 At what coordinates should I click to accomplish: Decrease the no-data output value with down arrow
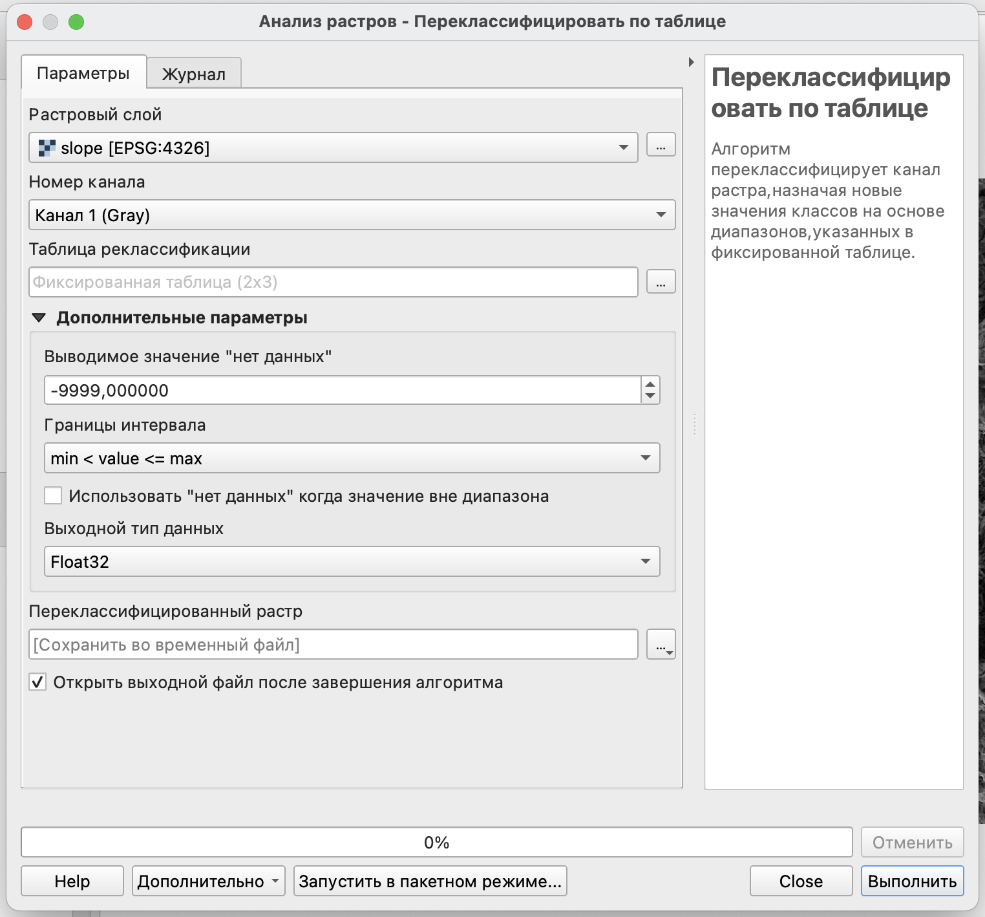click(650, 396)
